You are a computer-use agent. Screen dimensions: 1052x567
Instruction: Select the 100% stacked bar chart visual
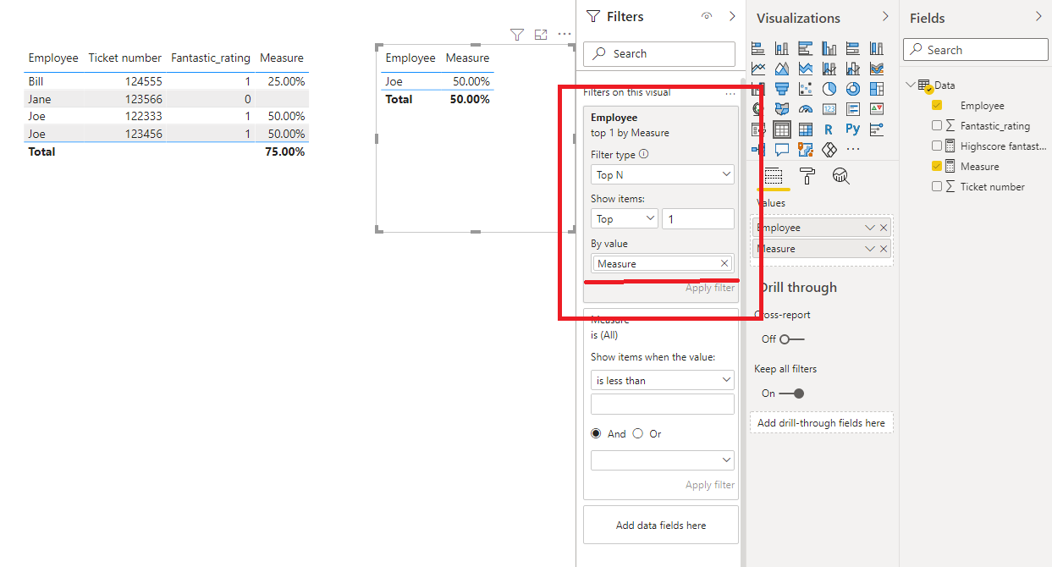tap(853, 48)
